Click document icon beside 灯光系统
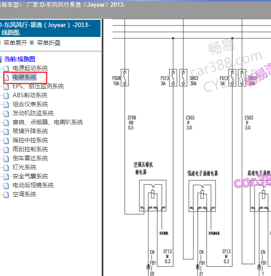The image size is (271, 276). [x=6, y=167]
